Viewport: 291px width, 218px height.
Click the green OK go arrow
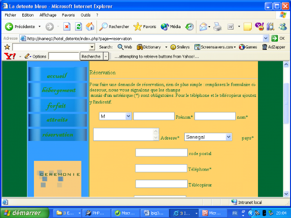(x=275, y=38)
